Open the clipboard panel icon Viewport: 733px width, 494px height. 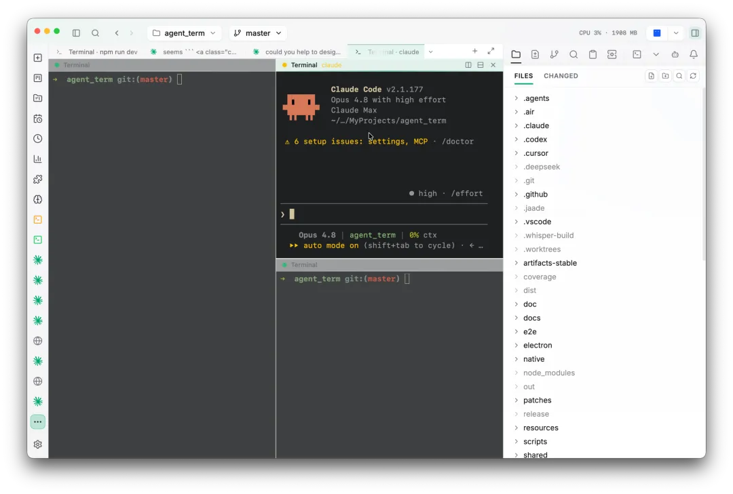(593, 55)
